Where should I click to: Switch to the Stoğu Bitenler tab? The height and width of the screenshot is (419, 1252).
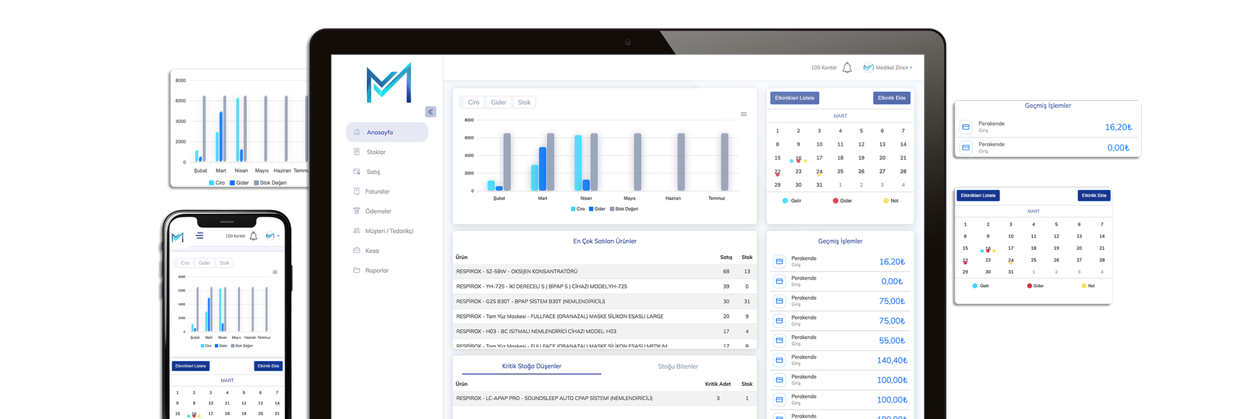click(x=678, y=366)
